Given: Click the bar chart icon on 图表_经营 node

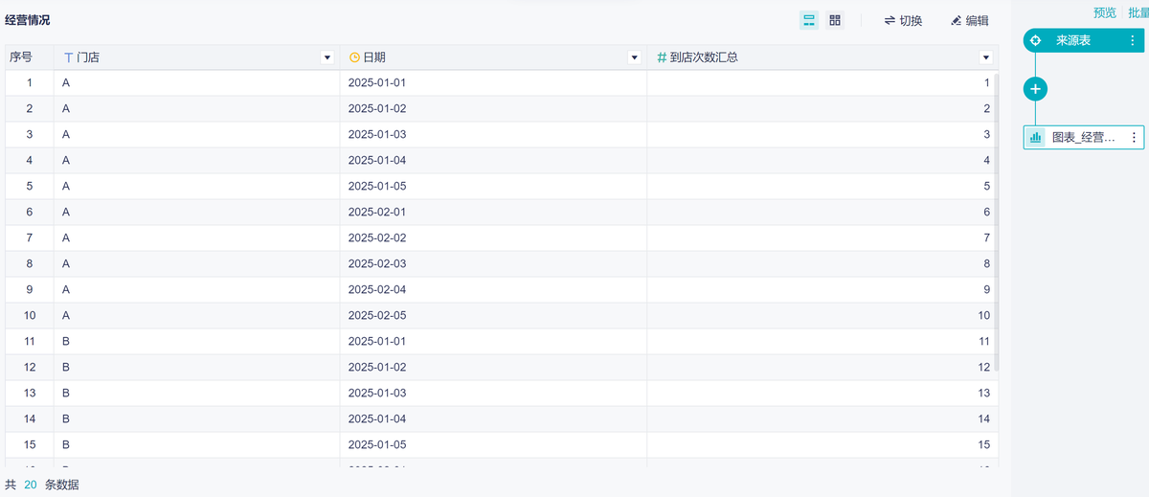Looking at the screenshot, I should [1035, 138].
